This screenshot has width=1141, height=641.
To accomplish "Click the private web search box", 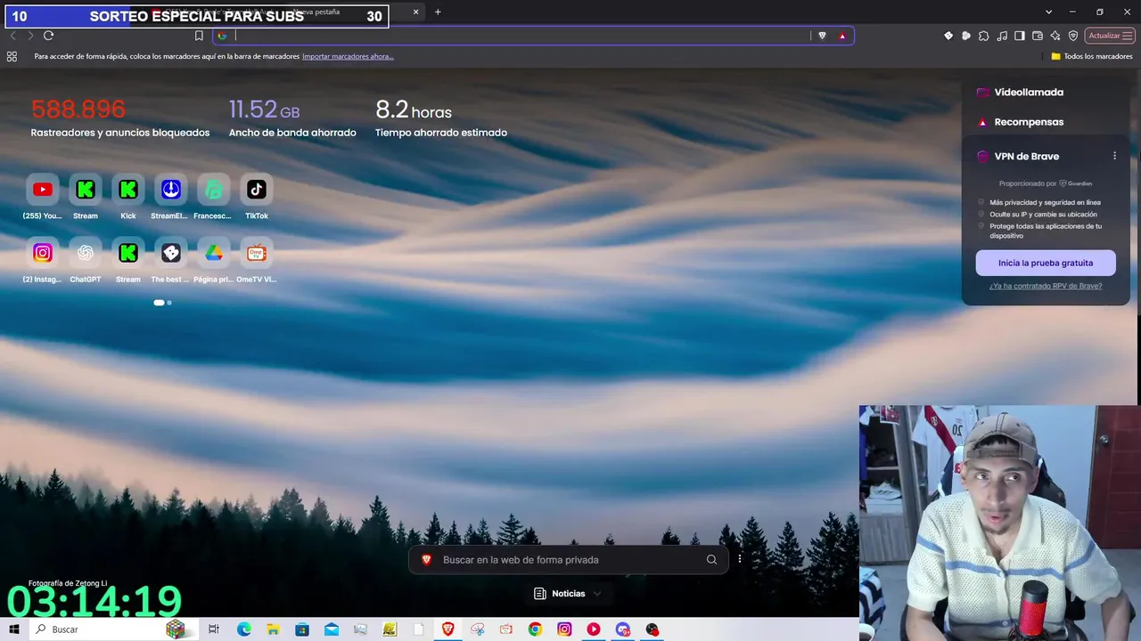I will (x=568, y=560).
